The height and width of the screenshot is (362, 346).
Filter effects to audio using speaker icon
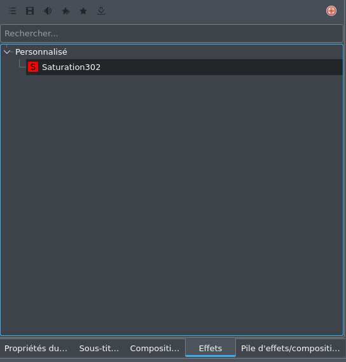tap(48, 11)
